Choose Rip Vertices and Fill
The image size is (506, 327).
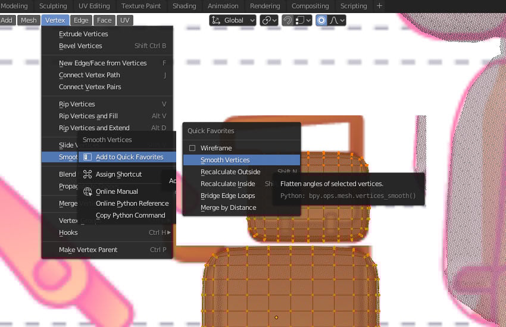click(x=107, y=116)
